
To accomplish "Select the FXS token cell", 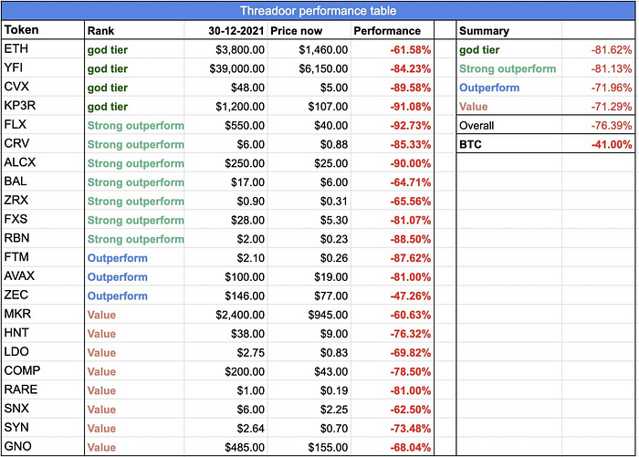I will pyautogui.click(x=43, y=220).
